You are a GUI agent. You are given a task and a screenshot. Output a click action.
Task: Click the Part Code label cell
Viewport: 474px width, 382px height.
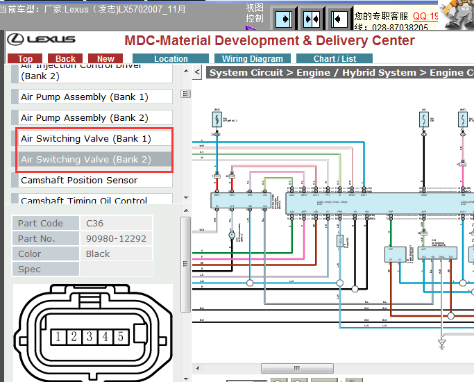46,223
